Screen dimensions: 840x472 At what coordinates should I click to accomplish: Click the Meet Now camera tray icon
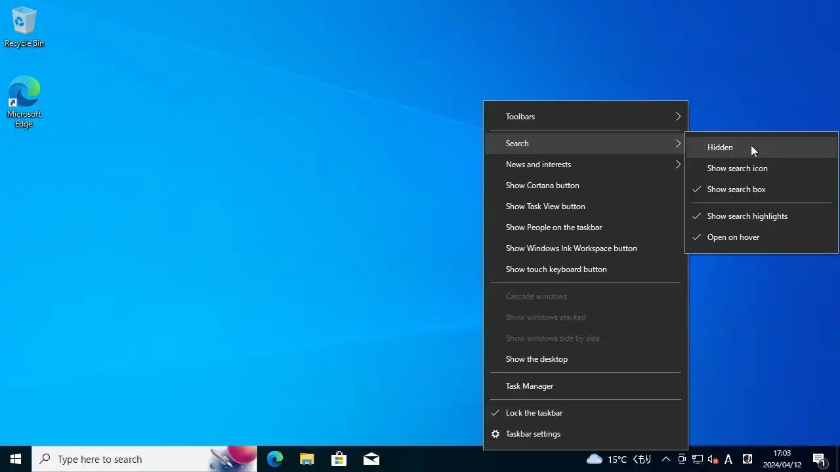[682, 459]
